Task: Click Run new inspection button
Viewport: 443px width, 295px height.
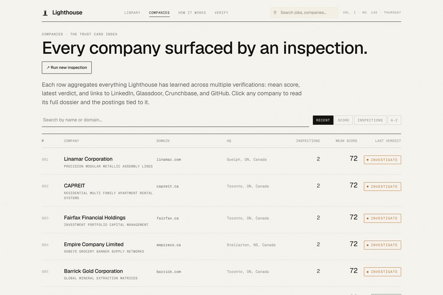Action: 67,68
